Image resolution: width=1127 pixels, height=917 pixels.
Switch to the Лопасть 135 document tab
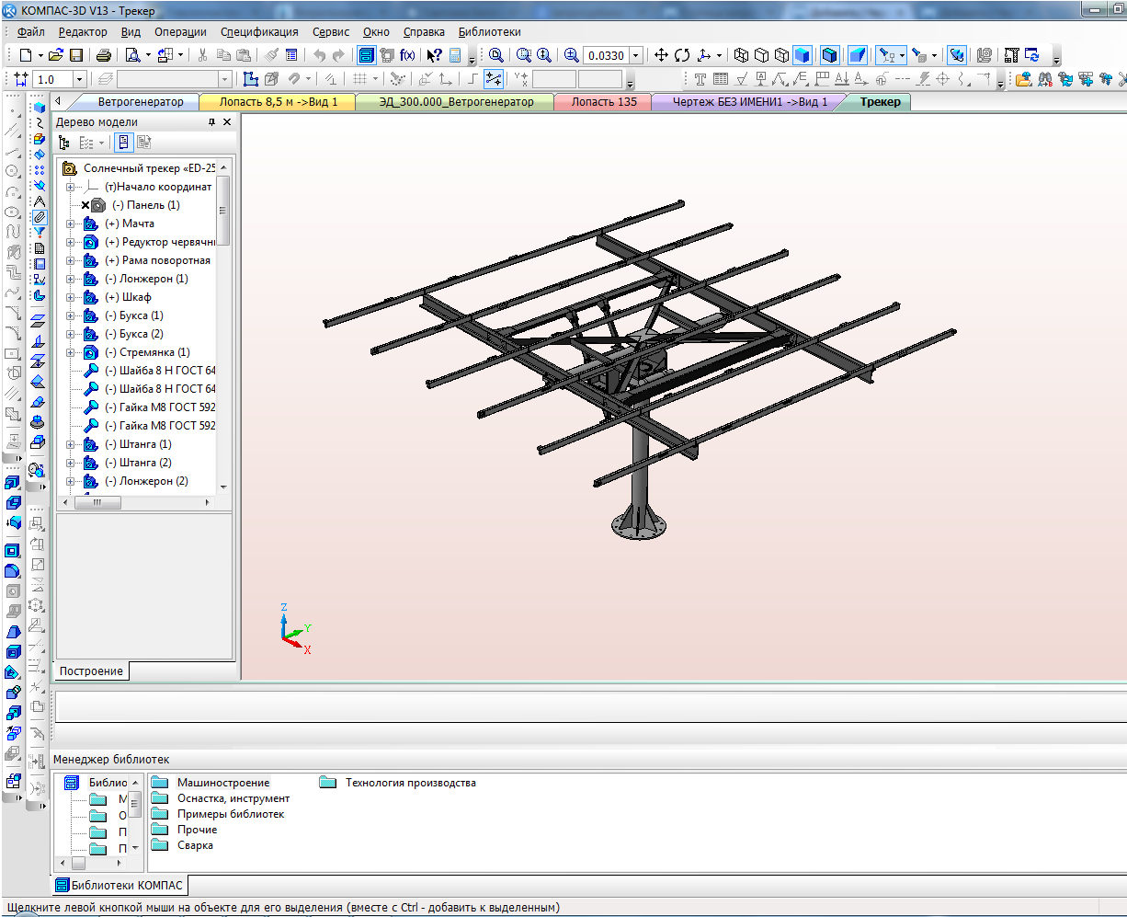point(604,102)
